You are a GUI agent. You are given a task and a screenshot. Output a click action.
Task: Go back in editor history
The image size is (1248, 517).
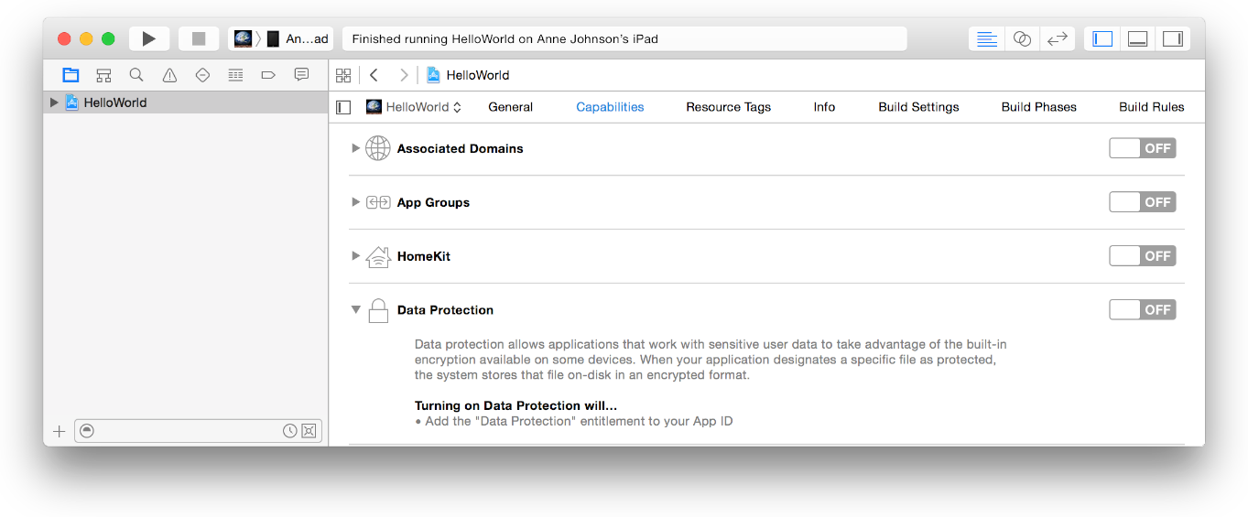[374, 75]
